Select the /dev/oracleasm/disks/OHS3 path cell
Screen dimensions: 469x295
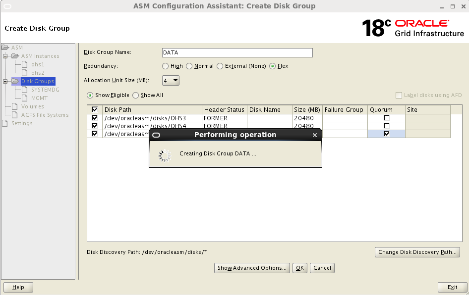click(152, 118)
